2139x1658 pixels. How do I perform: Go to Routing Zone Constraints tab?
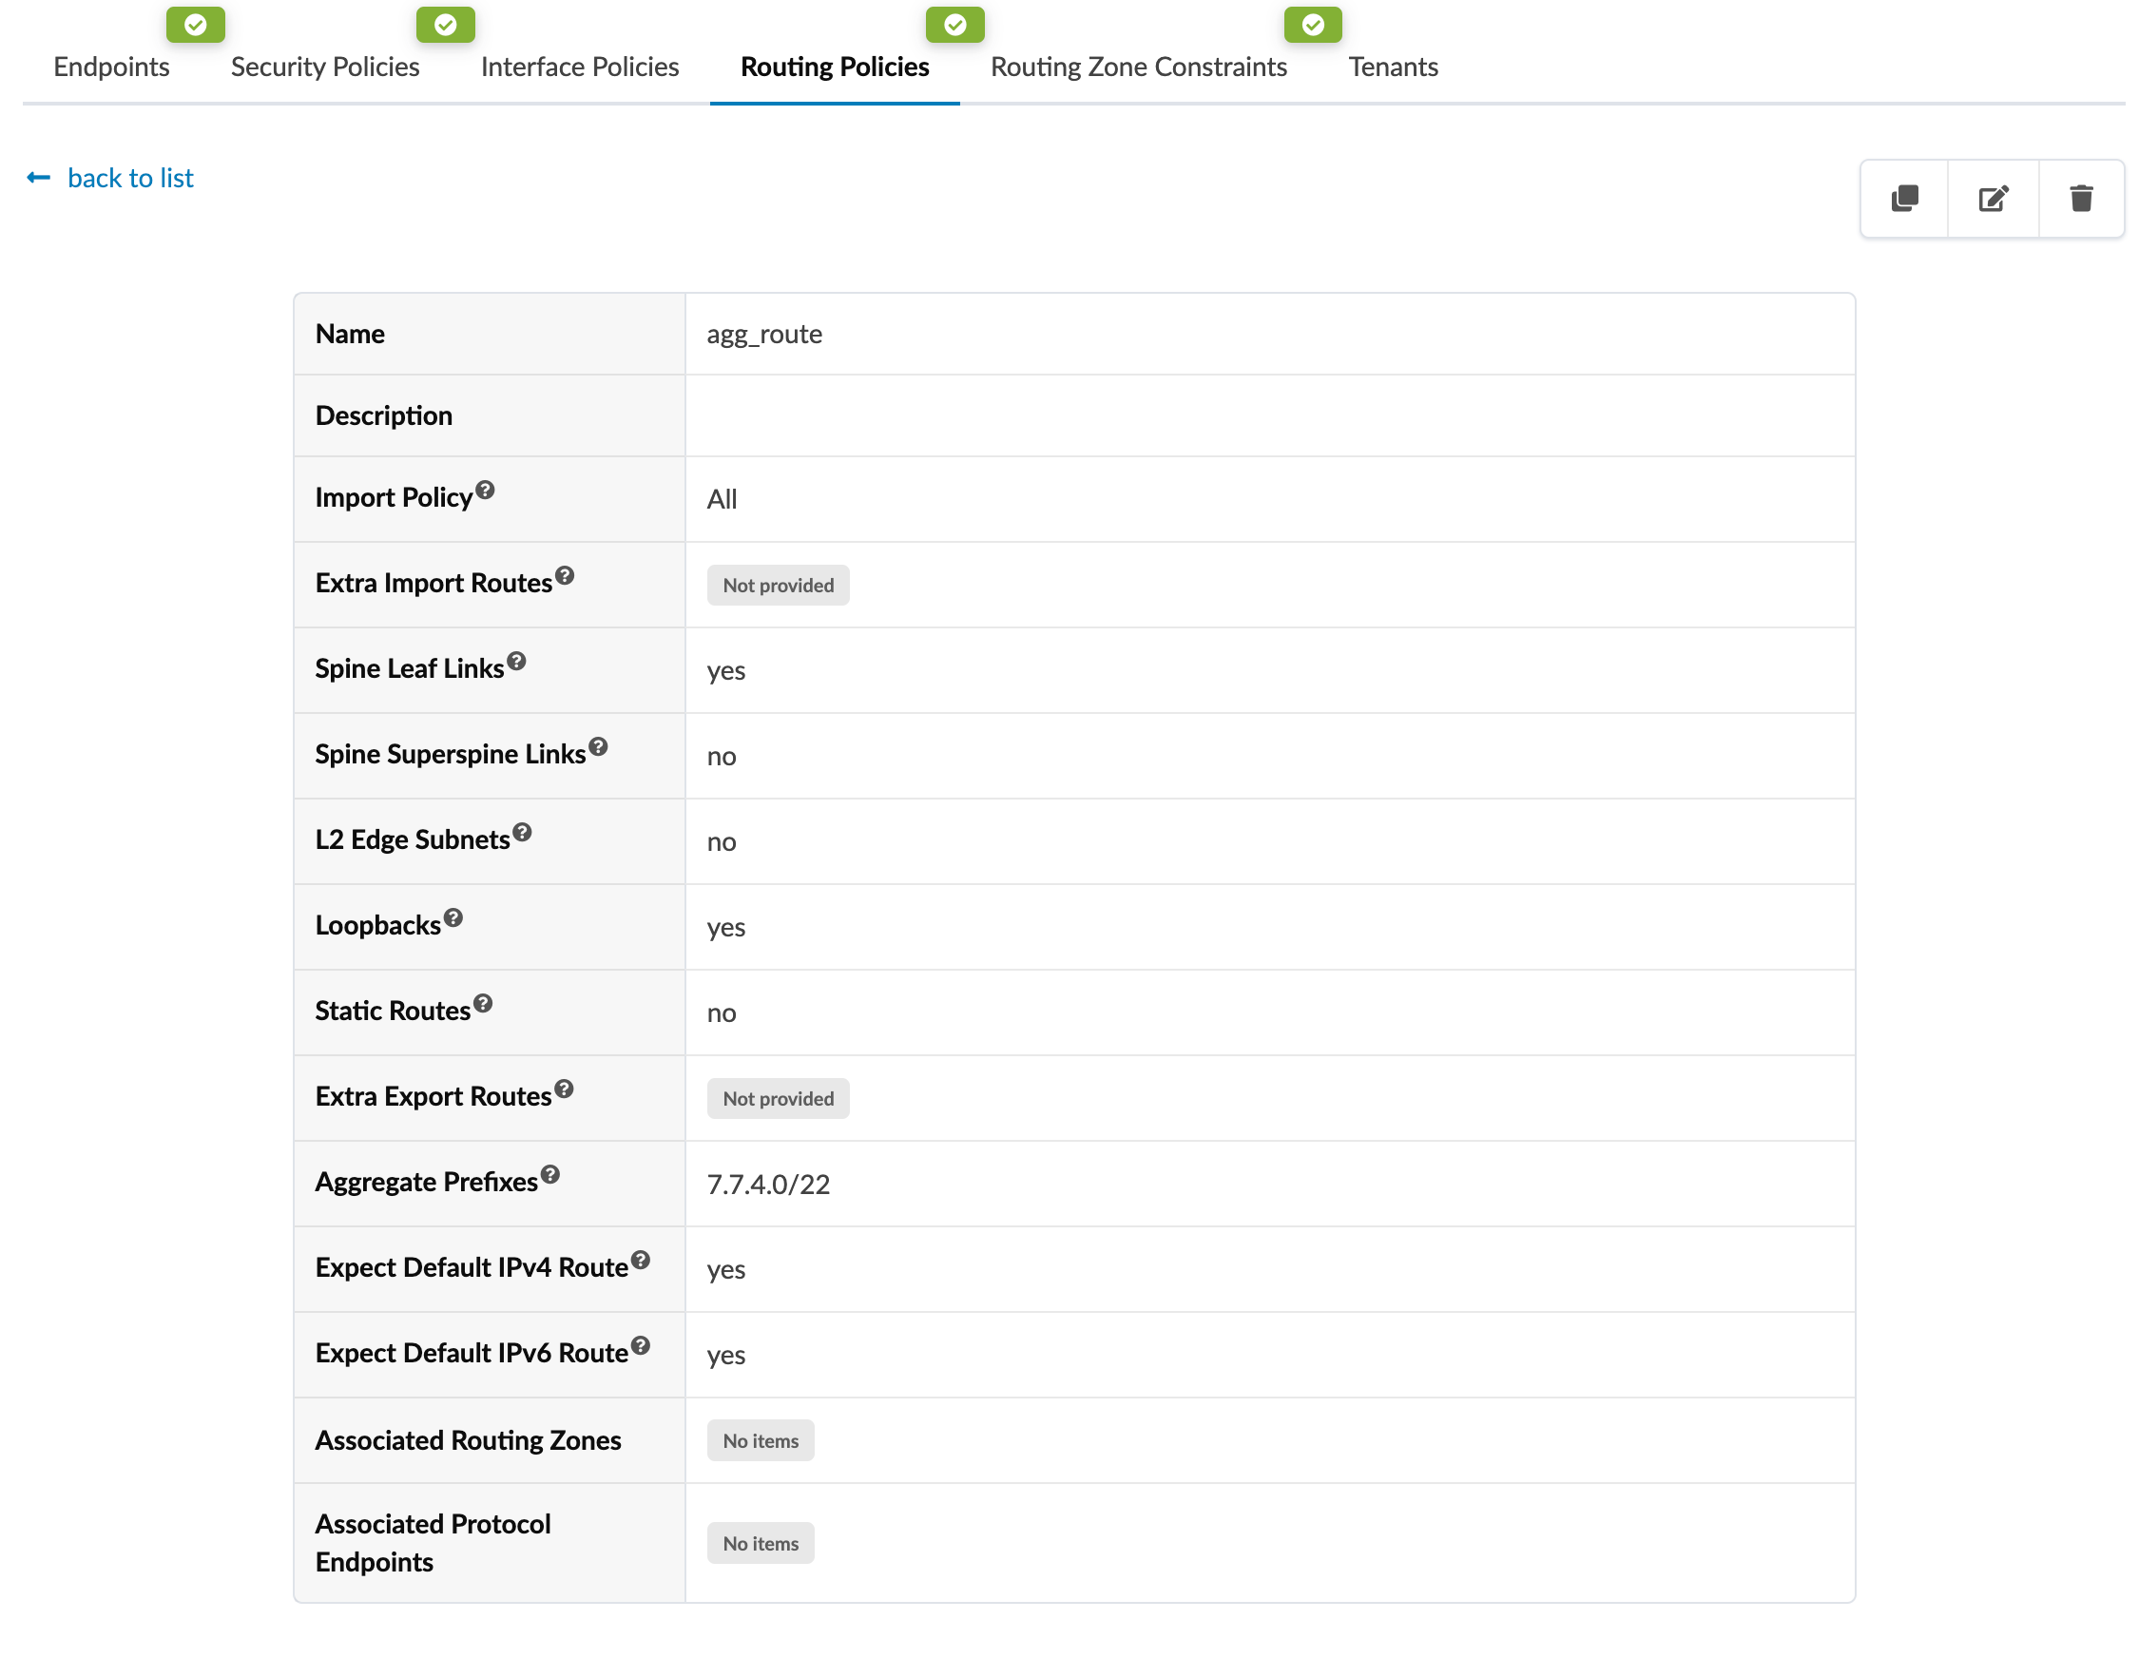(1138, 67)
